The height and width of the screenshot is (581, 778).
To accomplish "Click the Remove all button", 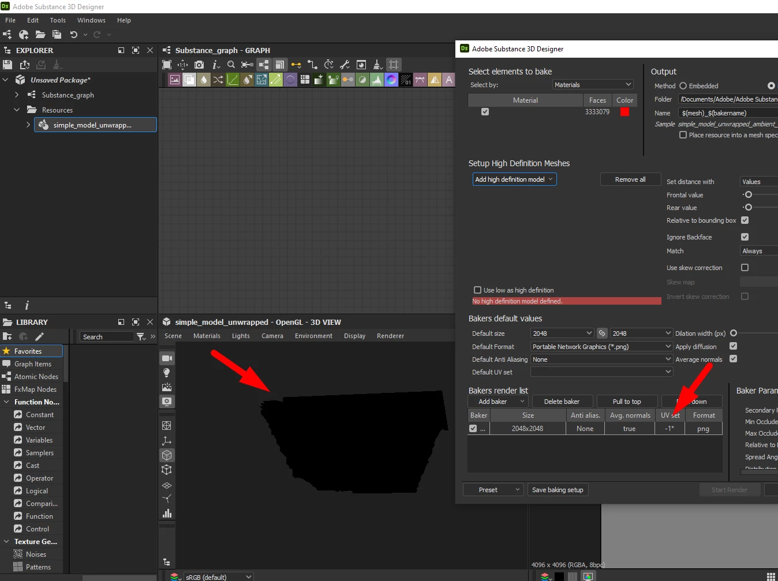I will (630, 179).
